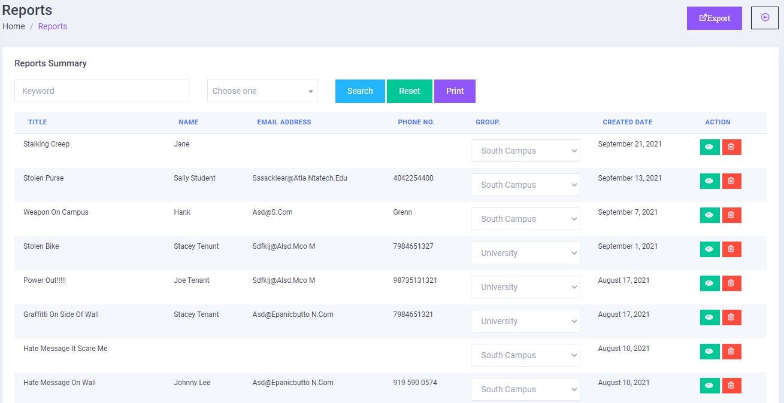
Task: Click inside the Keyword search field
Action: click(x=101, y=90)
